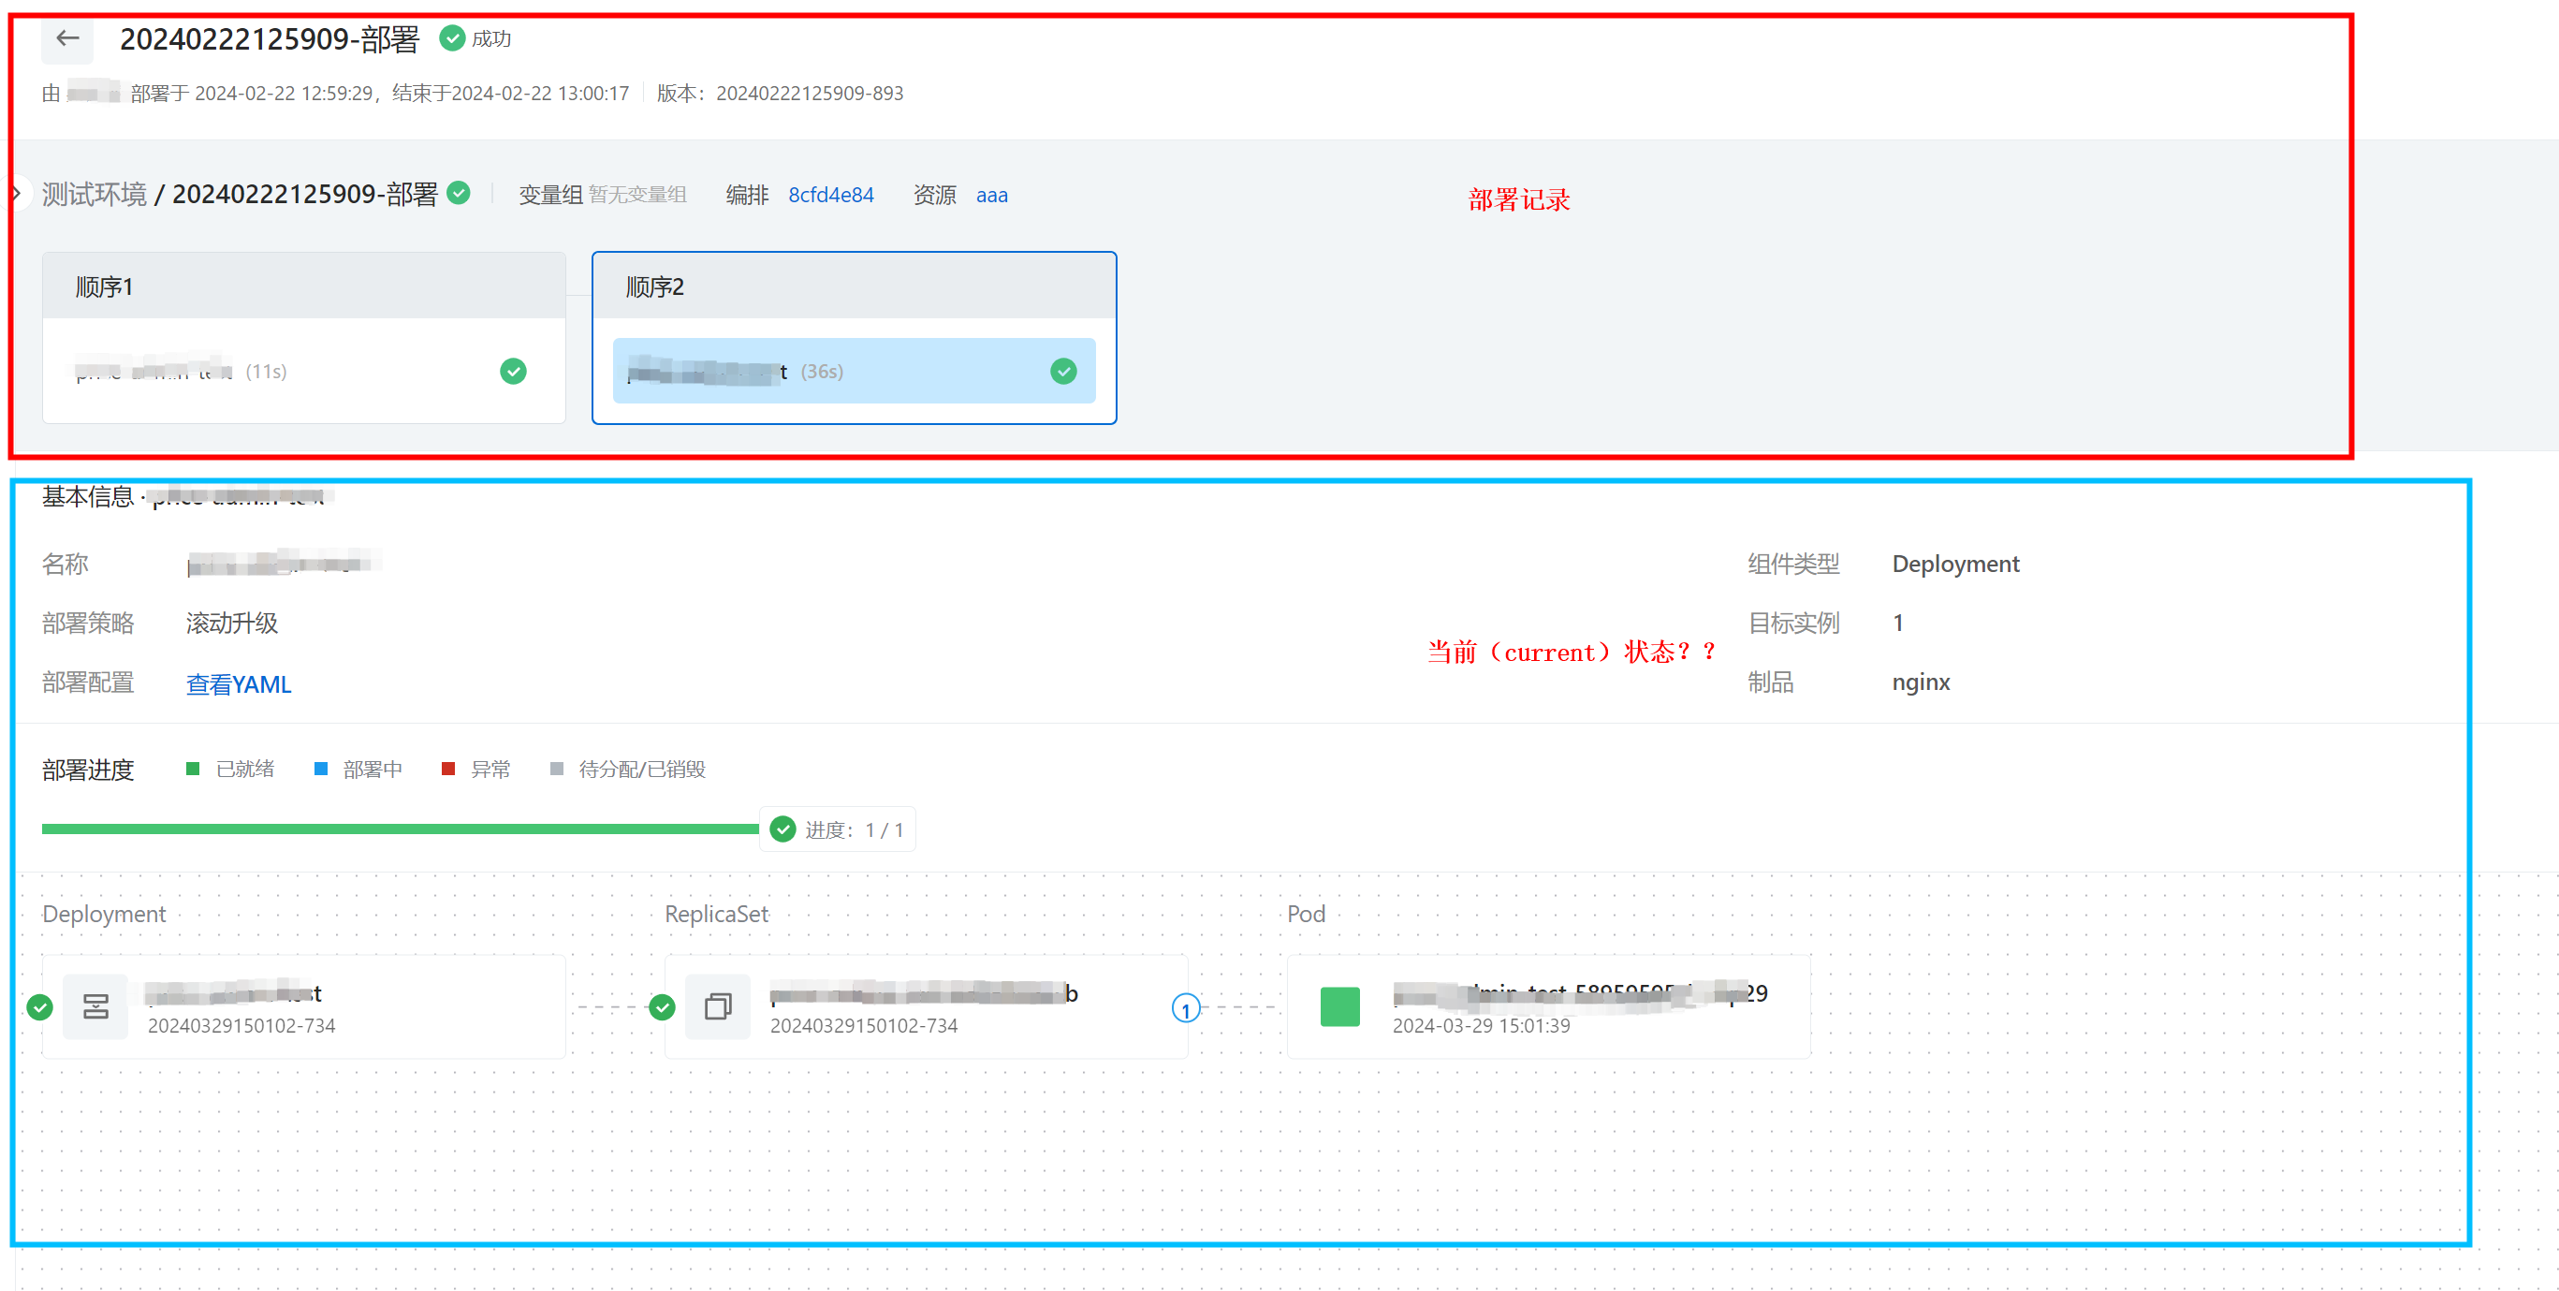The height and width of the screenshot is (1291, 2559).
Task: Click the red 异常 legend swatch
Action: (448, 770)
